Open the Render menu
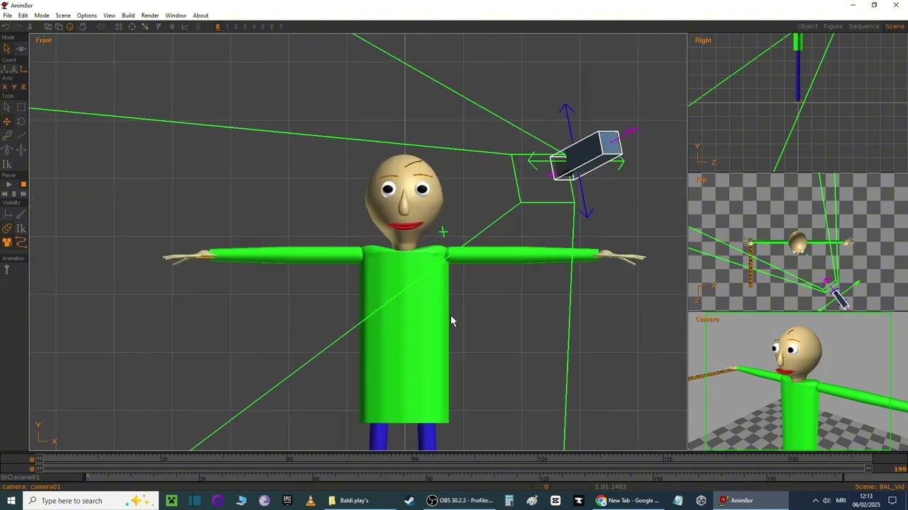908x510 pixels. [x=150, y=16]
